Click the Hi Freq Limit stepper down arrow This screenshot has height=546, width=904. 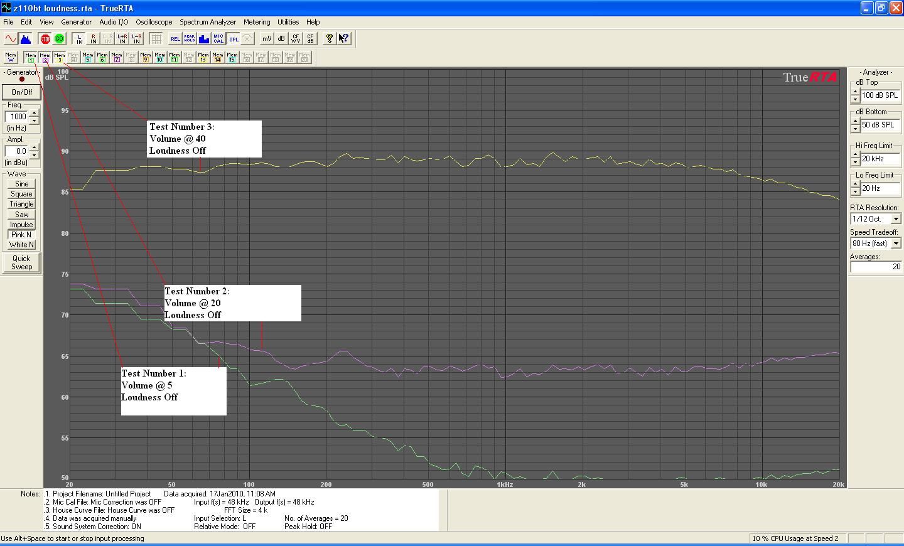(855, 163)
